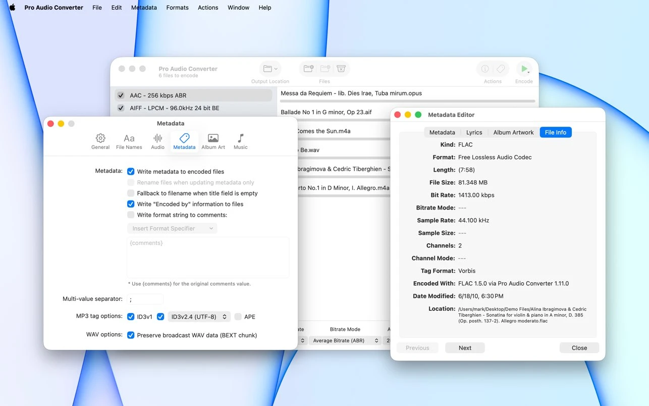
Task: Click the add files folder icon
Action: point(309,69)
